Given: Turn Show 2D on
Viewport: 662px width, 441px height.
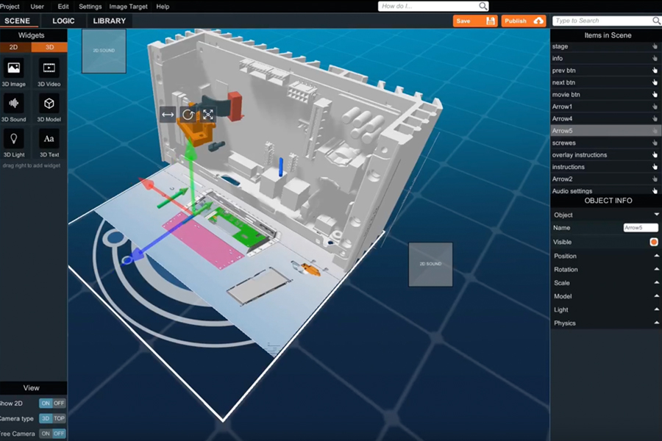Looking at the screenshot, I should 46,403.
